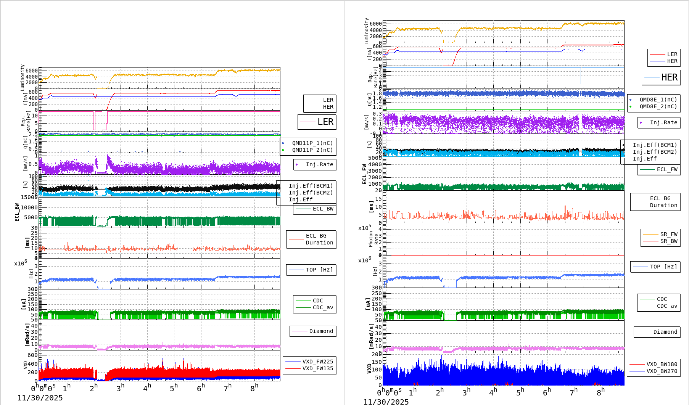Click the CDC green line legend marker
Image resolution: width=689 pixels, height=405 pixels.
click(x=303, y=301)
